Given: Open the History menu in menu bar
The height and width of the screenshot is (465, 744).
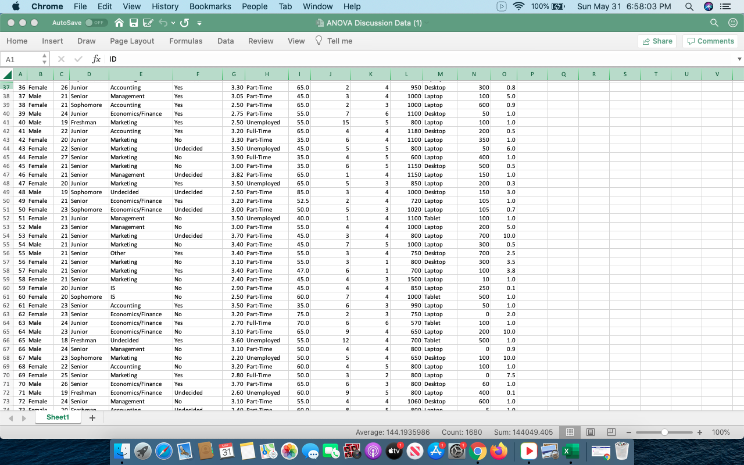Looking at the screenshot, I should tap(165, 6).
